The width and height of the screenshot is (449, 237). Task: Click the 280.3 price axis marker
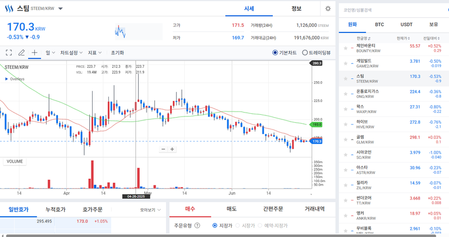pos(316,63)
